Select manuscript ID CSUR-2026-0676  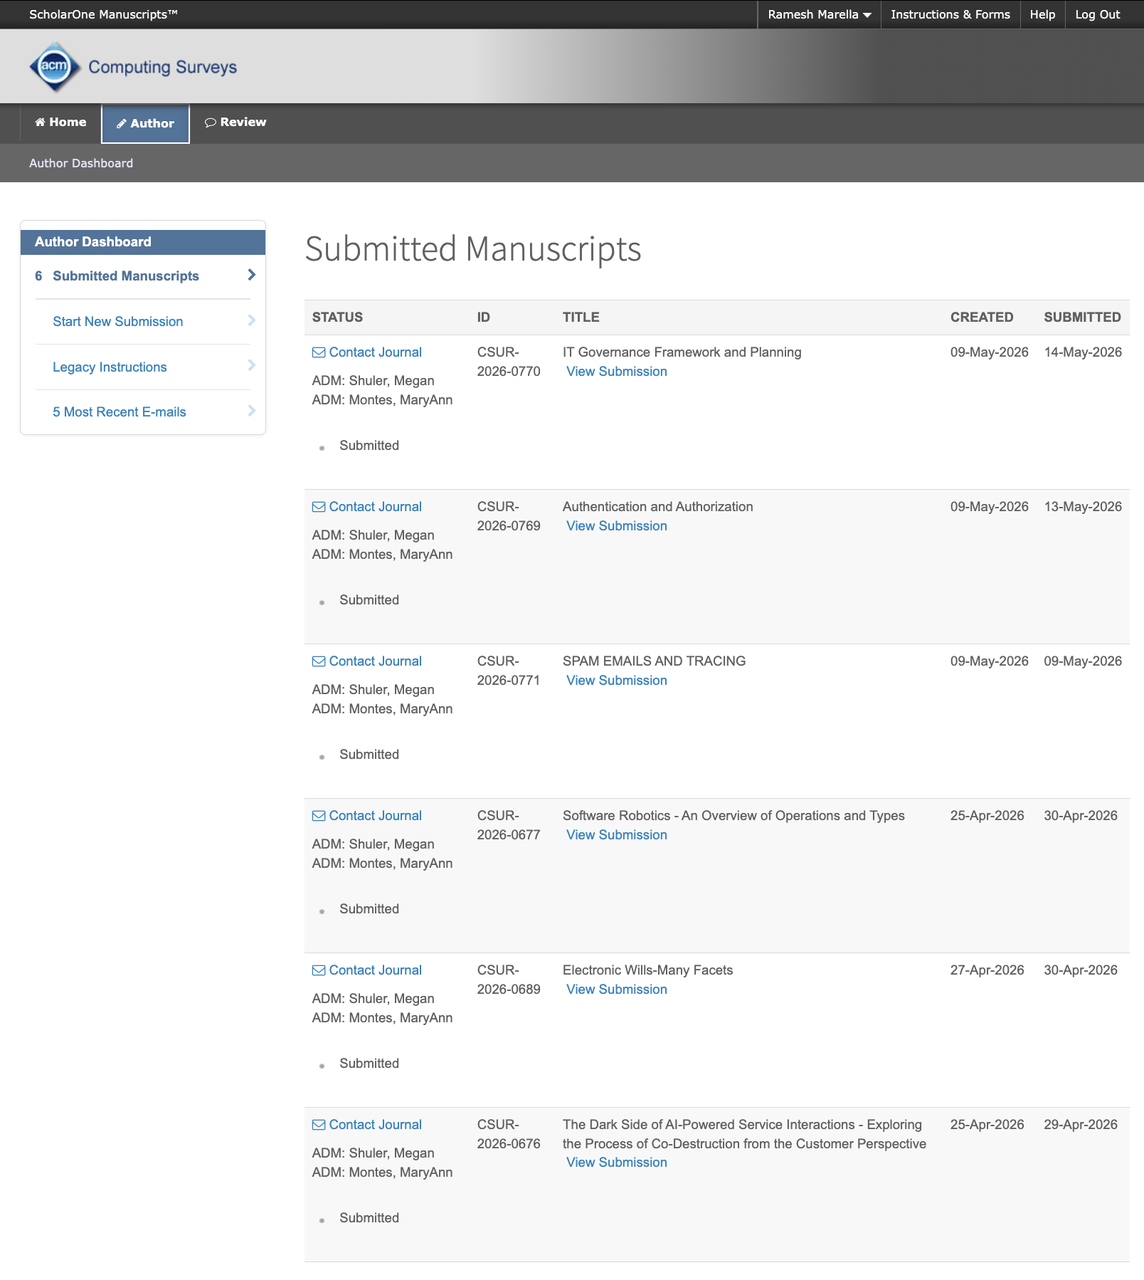click(509, 1134)
